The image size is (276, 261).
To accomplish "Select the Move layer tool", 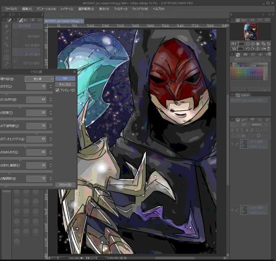I will (6, 51).
